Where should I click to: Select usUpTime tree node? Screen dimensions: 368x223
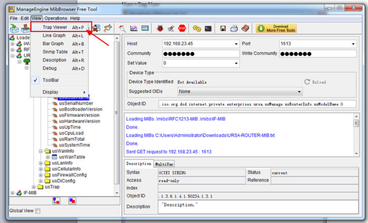click(x=70, y=127)
